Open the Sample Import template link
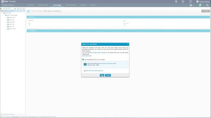 [x=99, y=52]
